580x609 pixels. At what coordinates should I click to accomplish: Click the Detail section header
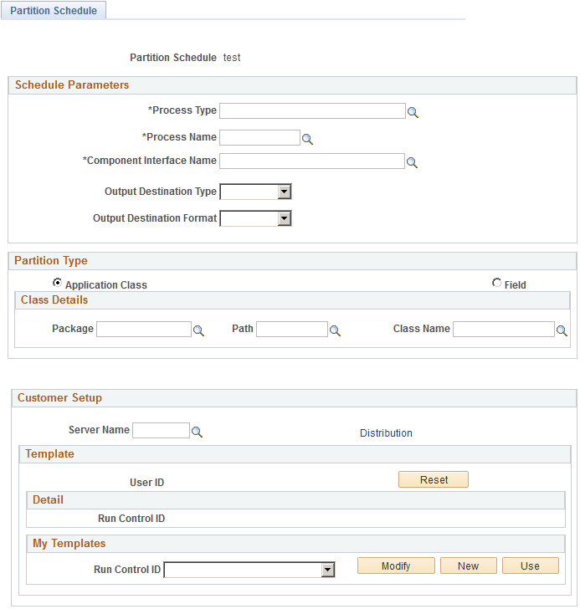click(x=295, y=500)
